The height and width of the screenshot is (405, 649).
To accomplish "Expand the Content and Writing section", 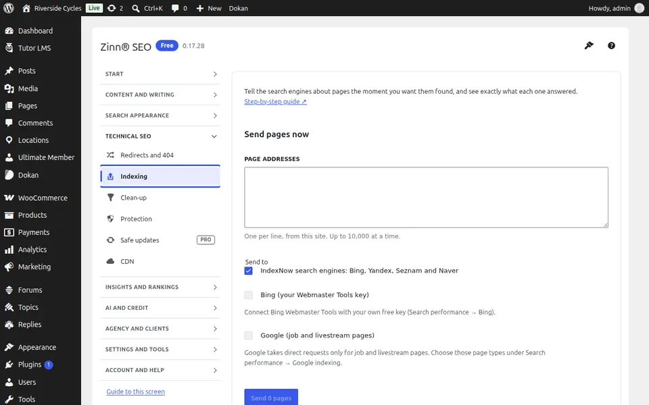I will 160,94.
